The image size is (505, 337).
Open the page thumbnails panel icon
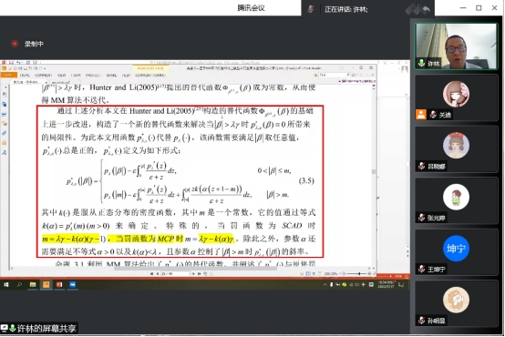(x=5, y=104)
